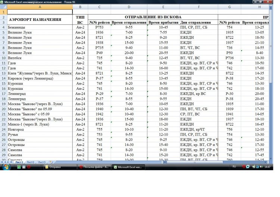280x197 pixels.
Task: Switch to the Лист2 sheet tab
Action: [x=30, y=162]
